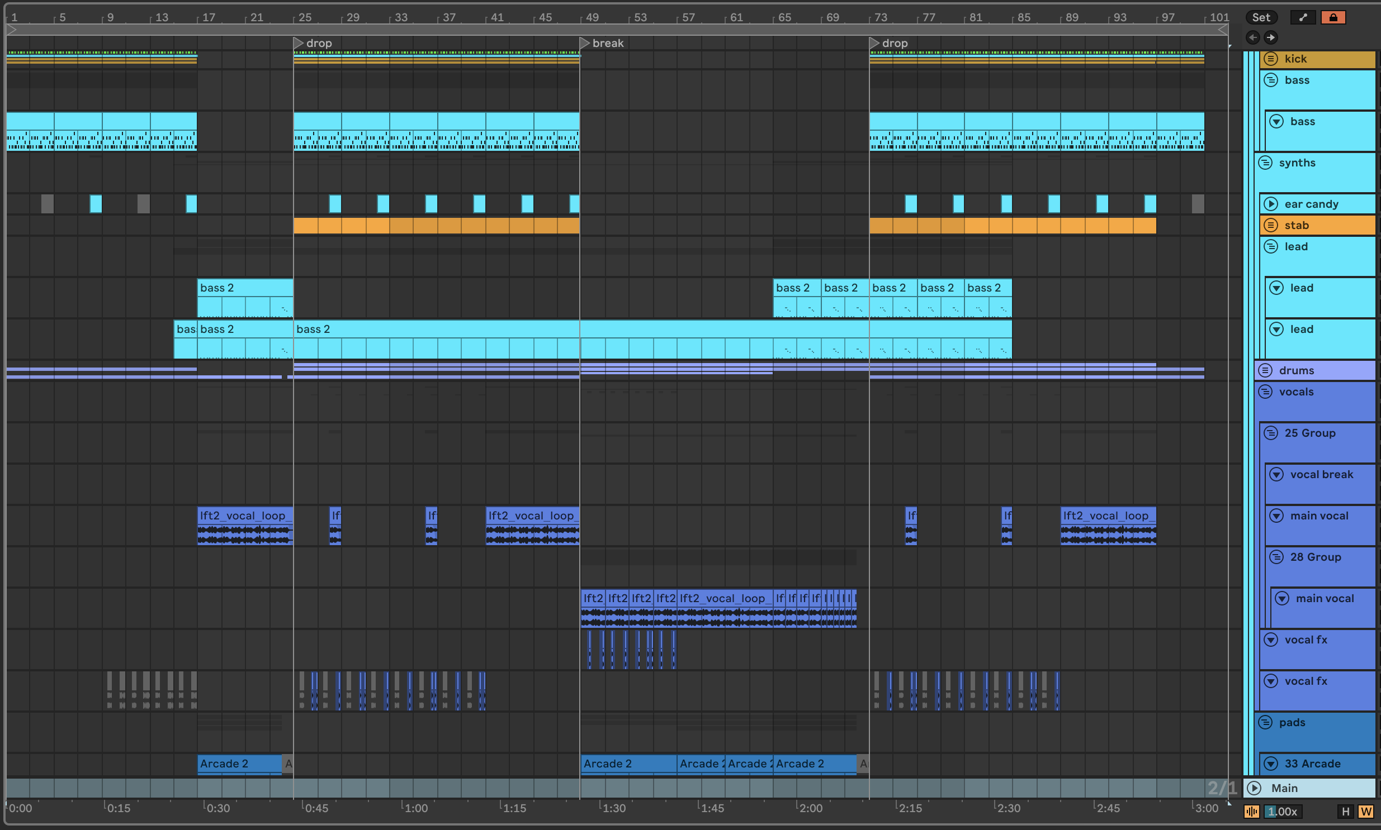The image size is (1381, 830).
Task: Jump to the previous locator
Action: 1253,37
